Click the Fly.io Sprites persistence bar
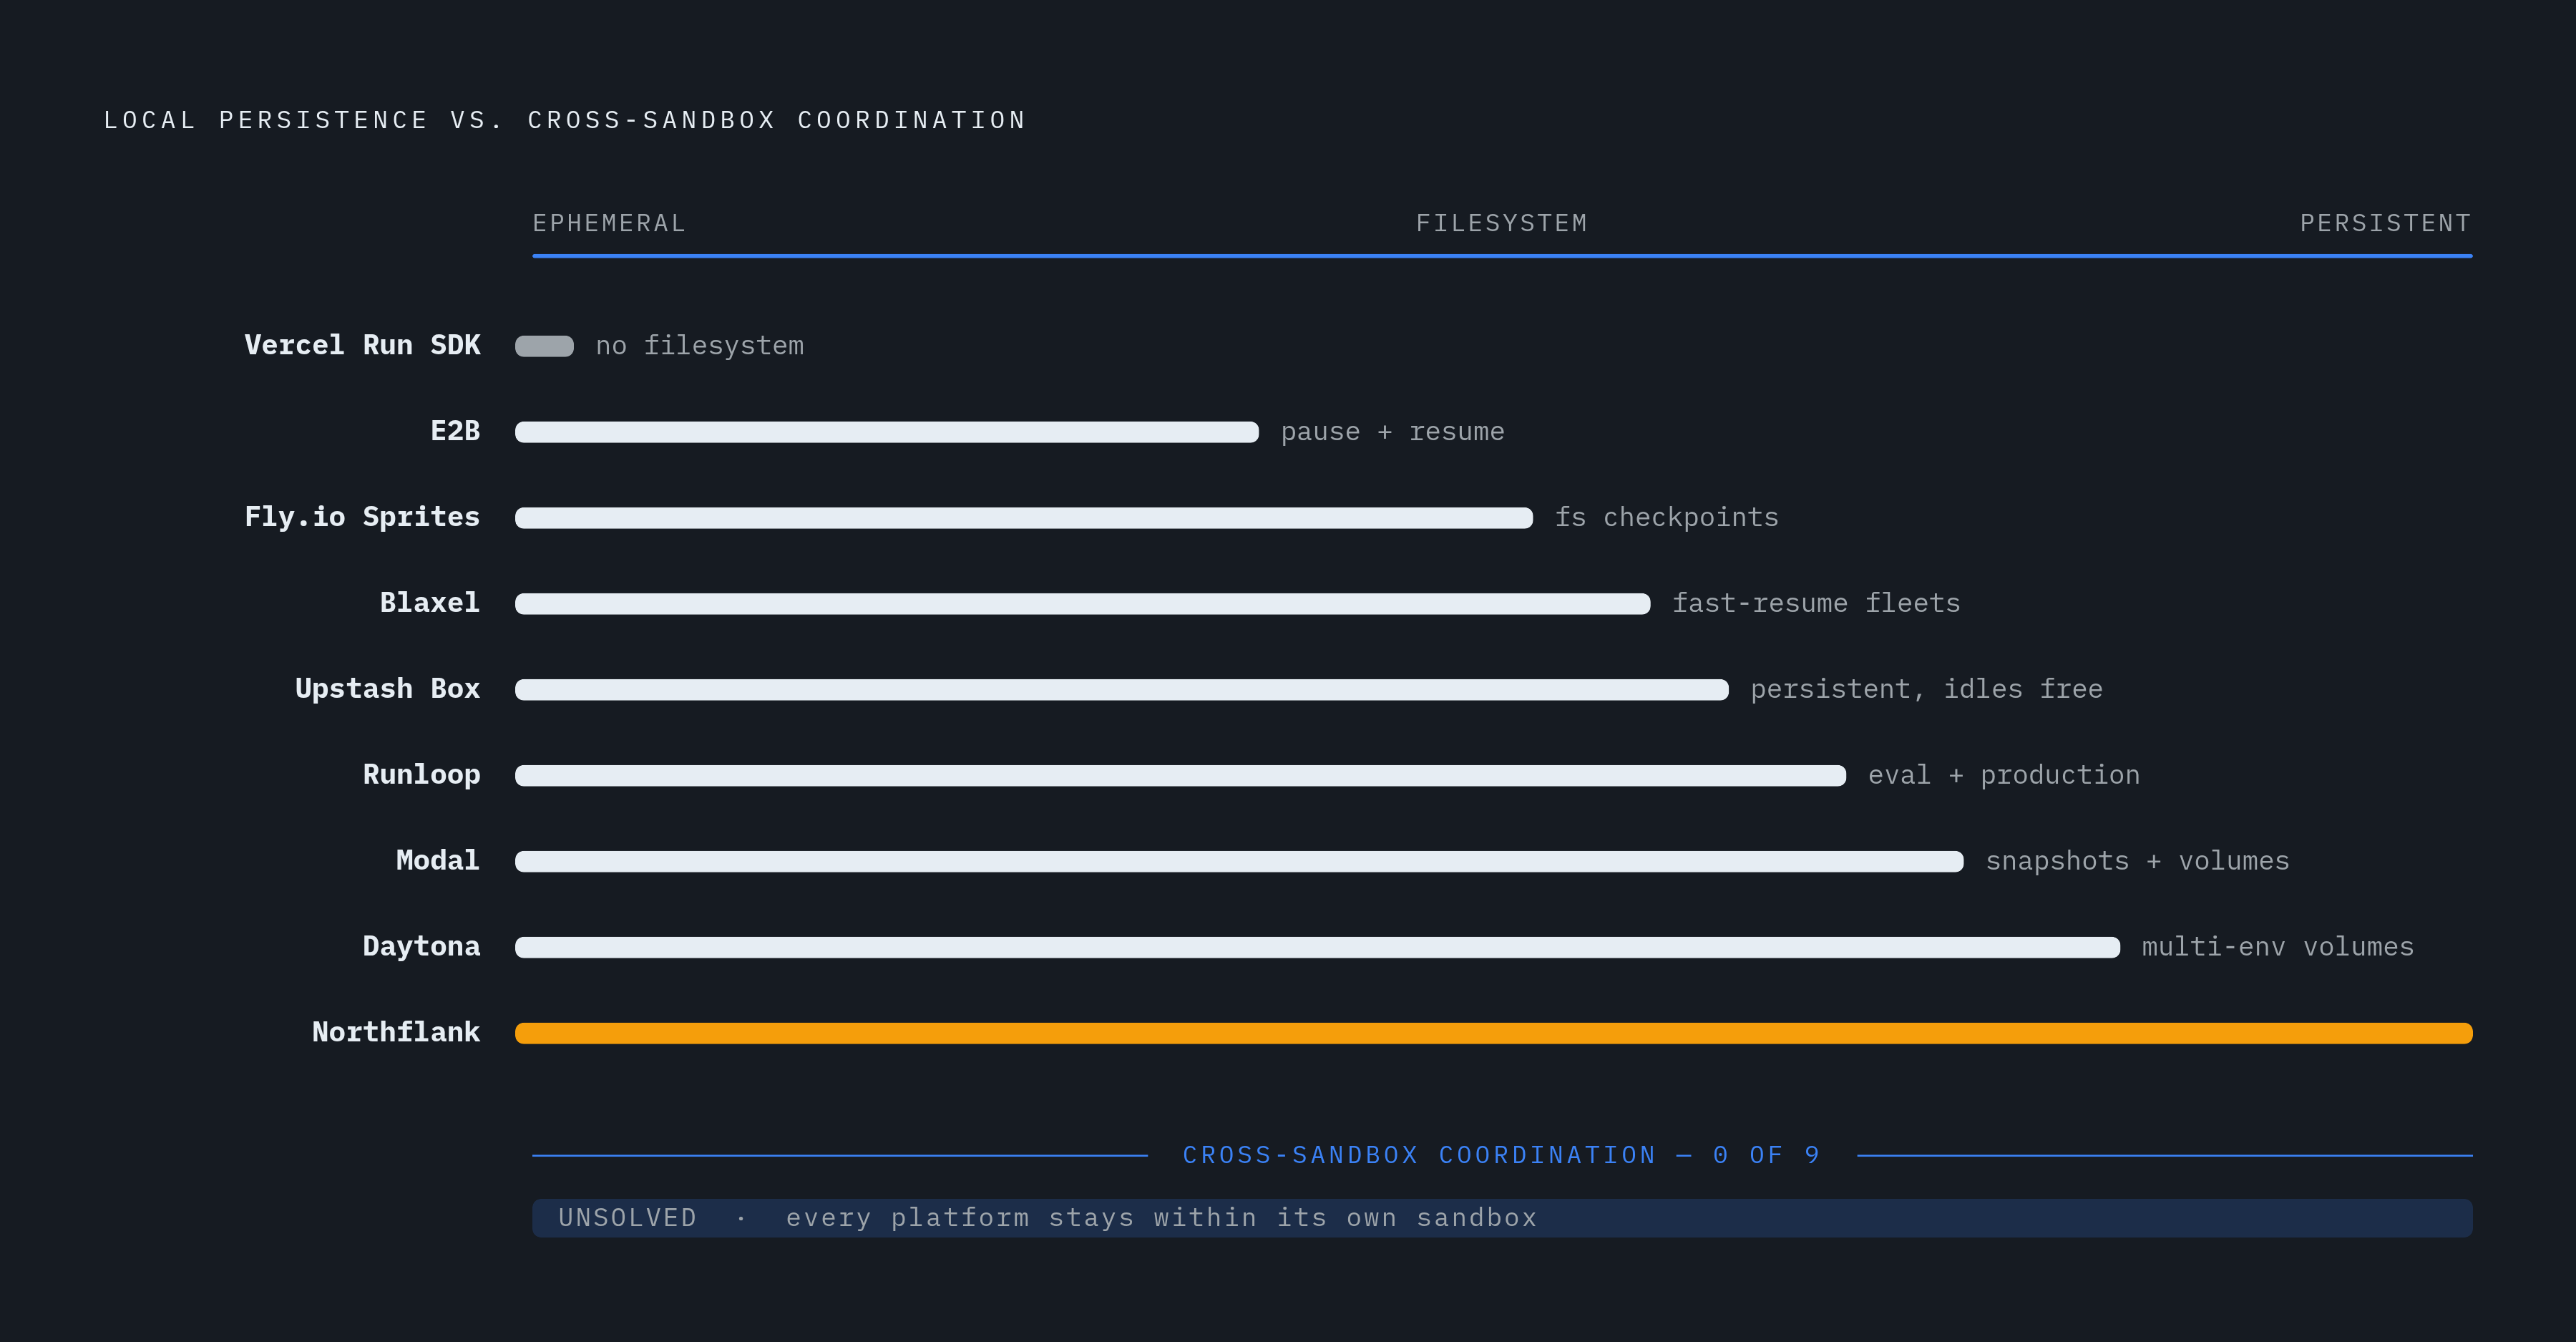This screenshot has width=2576, height=1342. coord(1024,518)
